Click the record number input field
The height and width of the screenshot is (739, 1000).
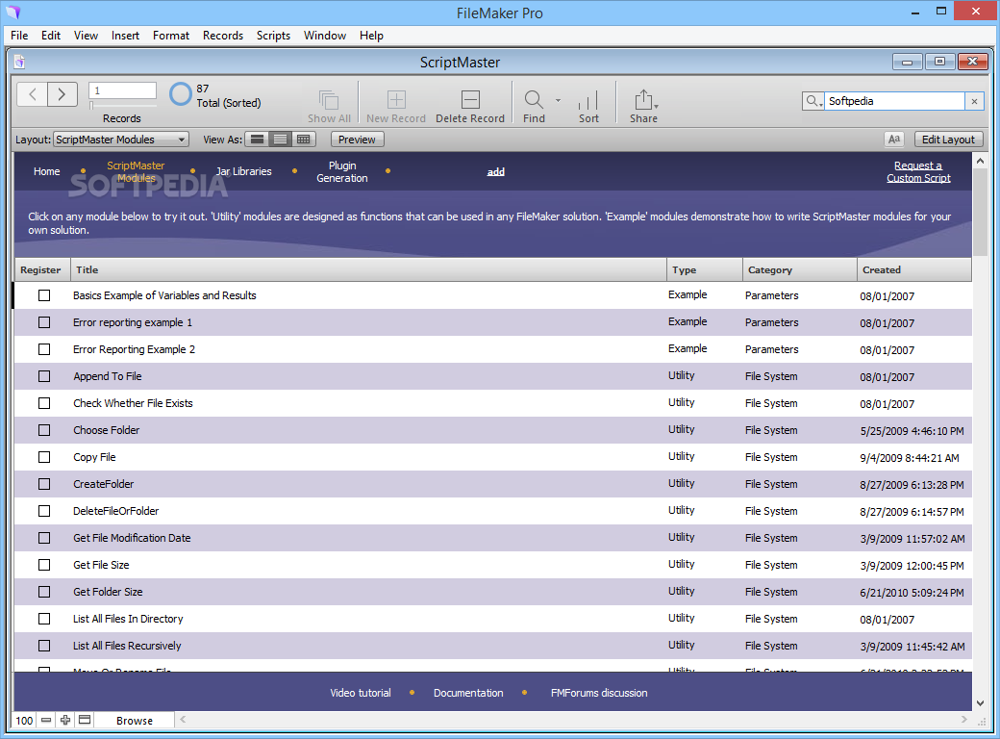pos(122,90)
